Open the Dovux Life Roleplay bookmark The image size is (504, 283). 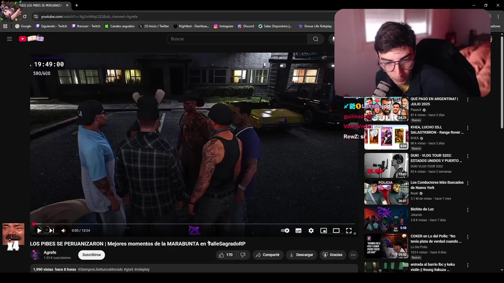click(x=315, y=26)
